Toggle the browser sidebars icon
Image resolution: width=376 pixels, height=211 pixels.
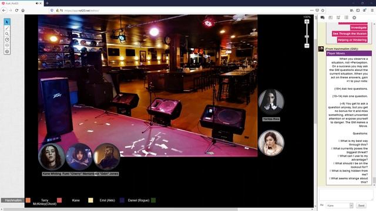pyautogui.click(x=358, y=11)
